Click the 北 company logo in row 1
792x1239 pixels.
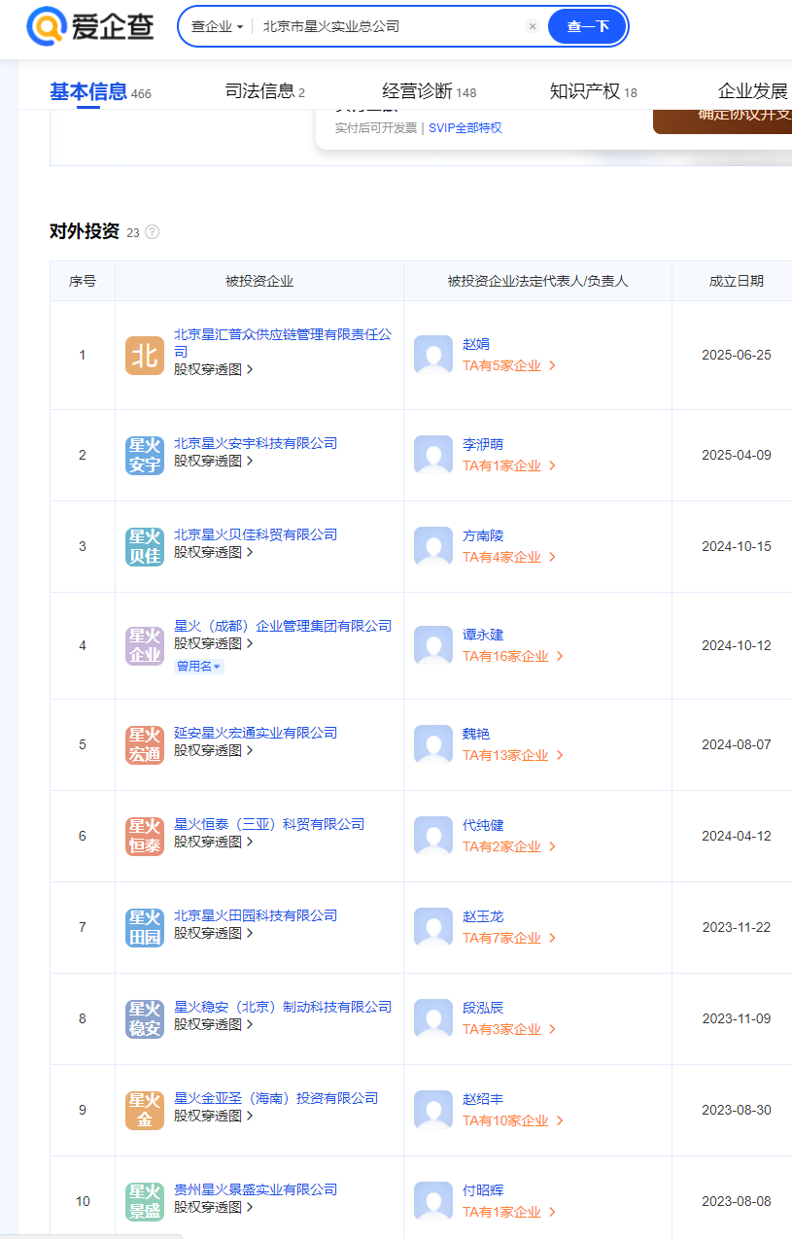tap(144, 356)
